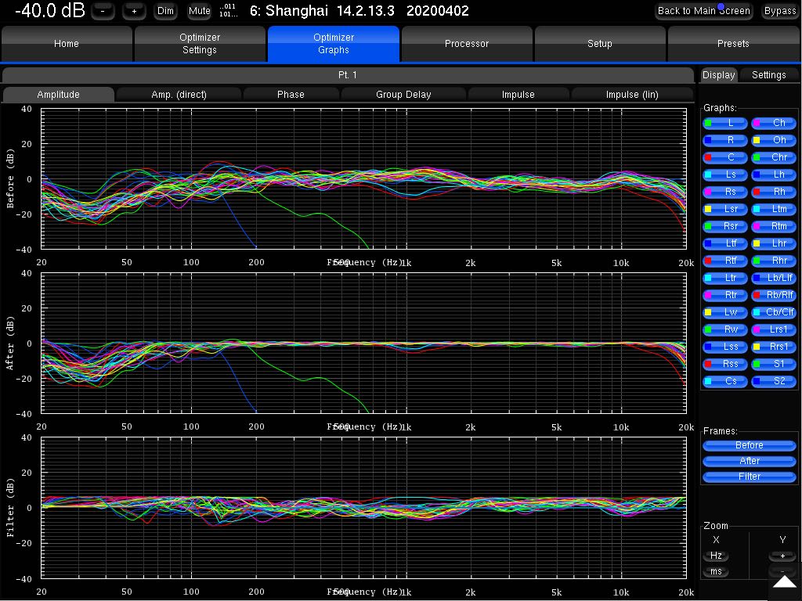Toggle the Lss channel graph

pos(725,347)
